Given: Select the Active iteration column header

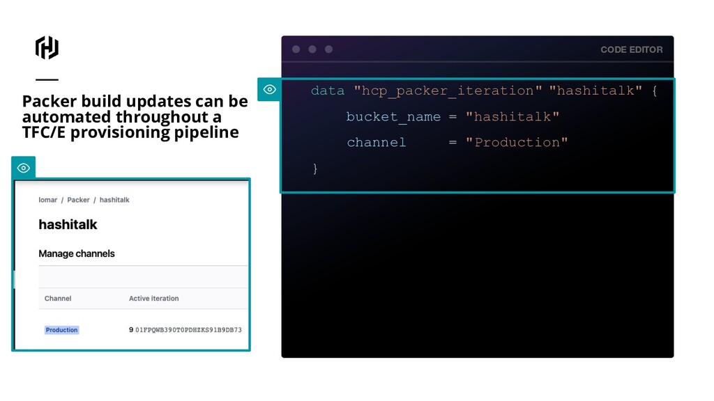Looking at the screenshot, I should [154, 299].
